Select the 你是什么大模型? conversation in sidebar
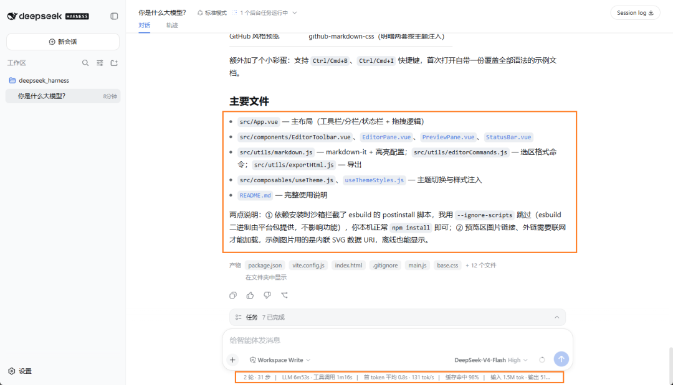The image size is (673, 385). pyautogui.click(x=63, y=96)
